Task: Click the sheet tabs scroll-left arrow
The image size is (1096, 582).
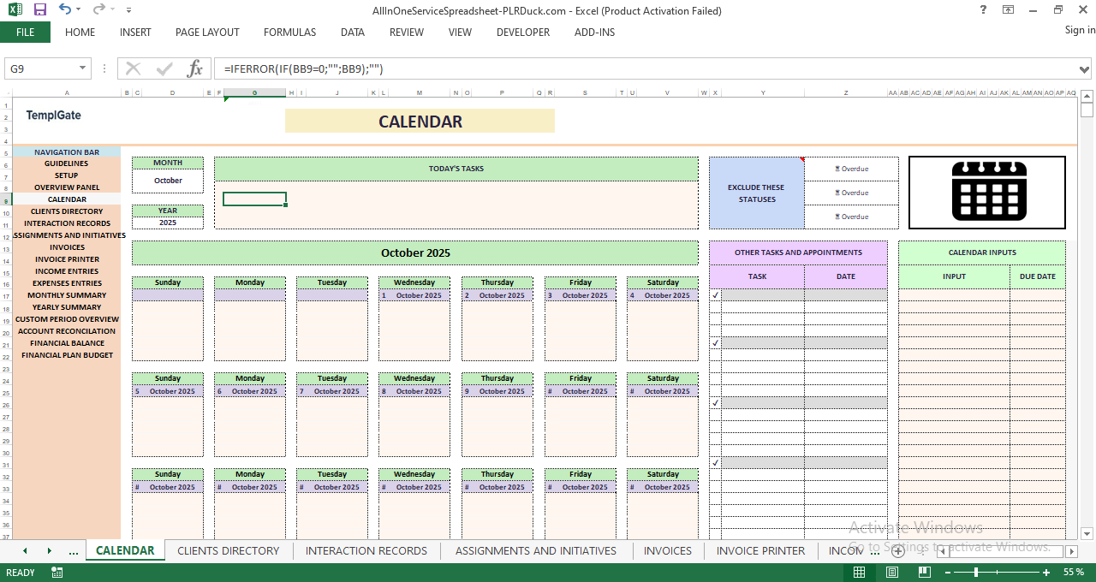Action: 25,551
